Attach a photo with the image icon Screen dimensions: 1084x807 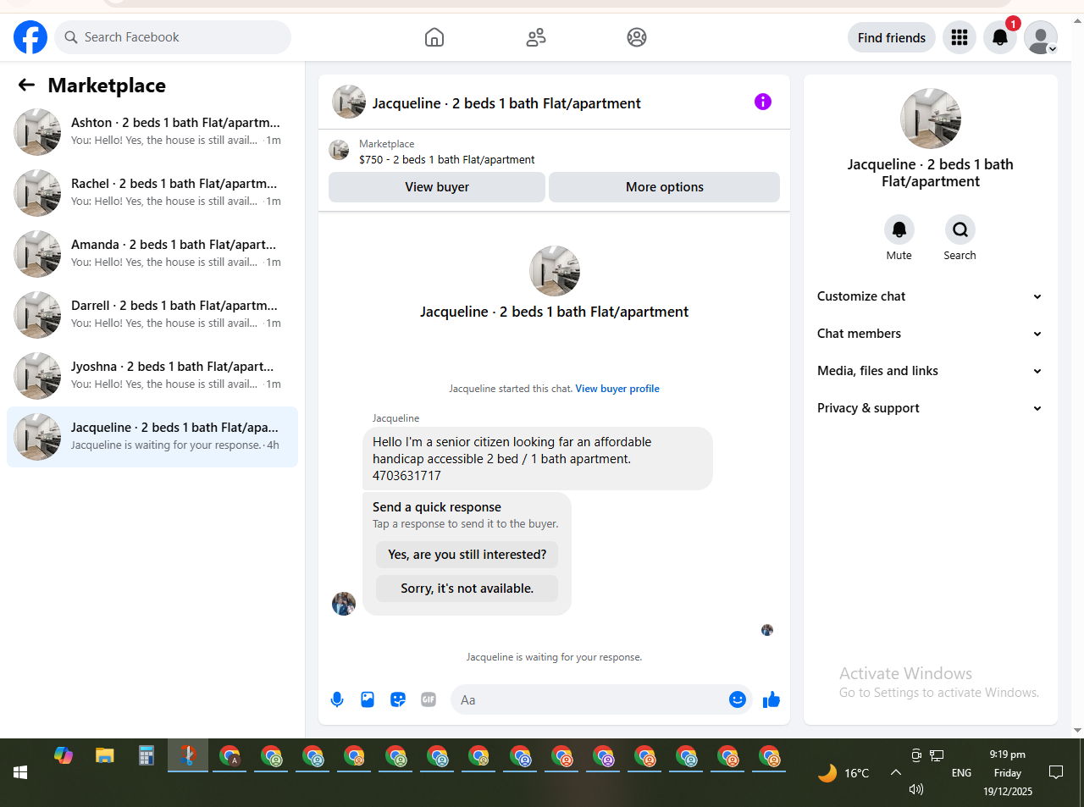point(368,699)
